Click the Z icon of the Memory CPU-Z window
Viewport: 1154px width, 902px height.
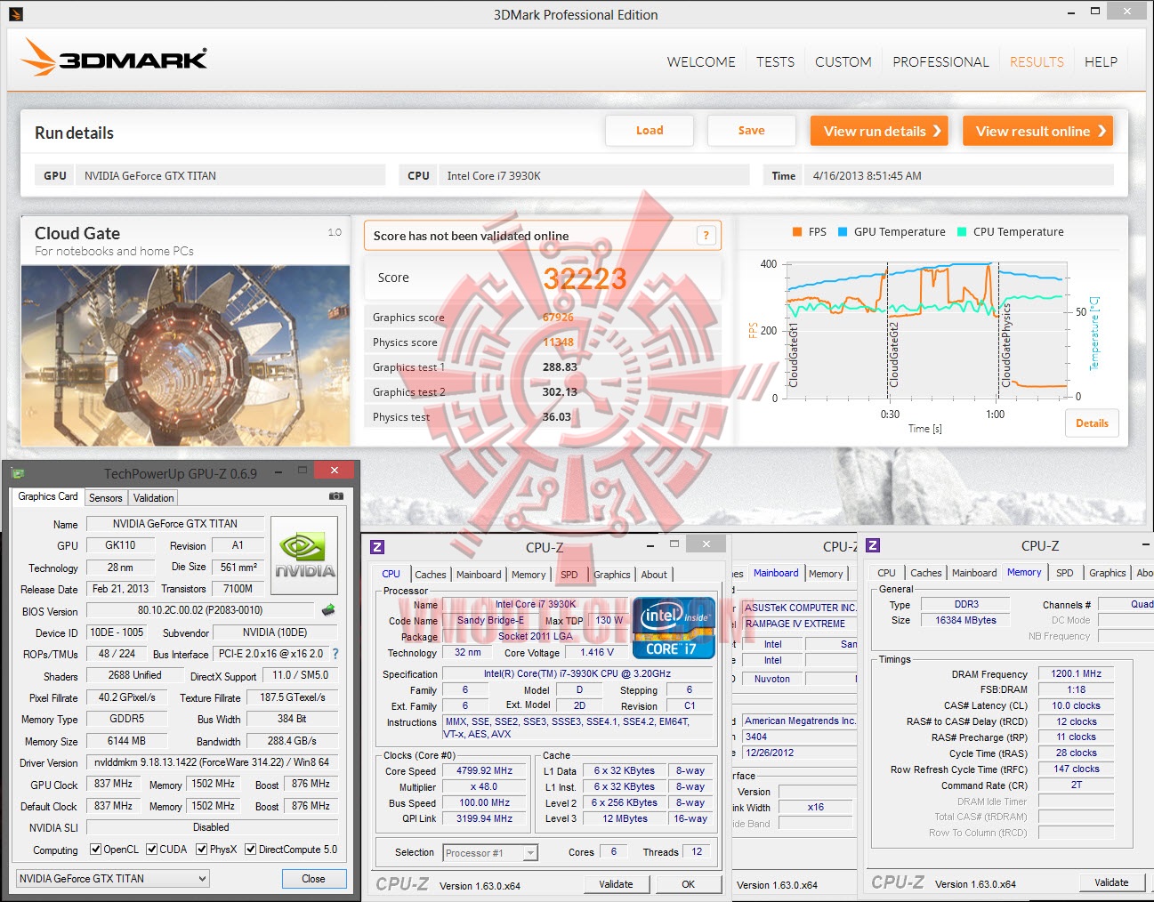click(x=873, y=545)
